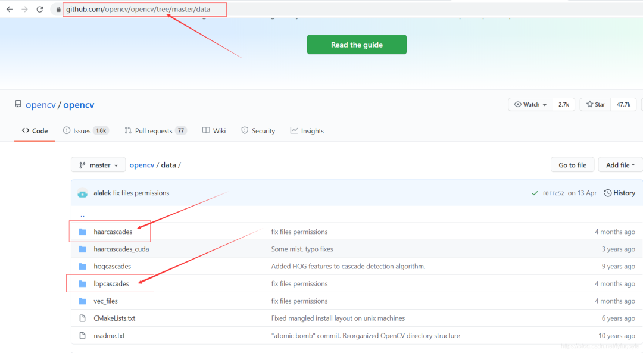The height and width of the screenshot is (353, 643).
Task: Open the readme.txt file
Action: click(x=109, y=335)
